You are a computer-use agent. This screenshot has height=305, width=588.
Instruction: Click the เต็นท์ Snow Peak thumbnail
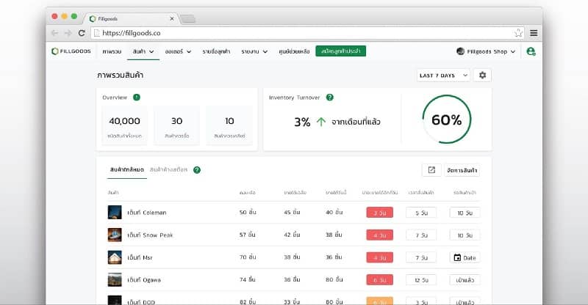[115, 235]
